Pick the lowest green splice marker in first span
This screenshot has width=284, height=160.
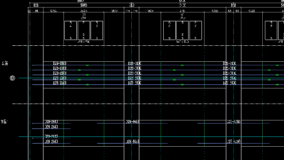87,84
